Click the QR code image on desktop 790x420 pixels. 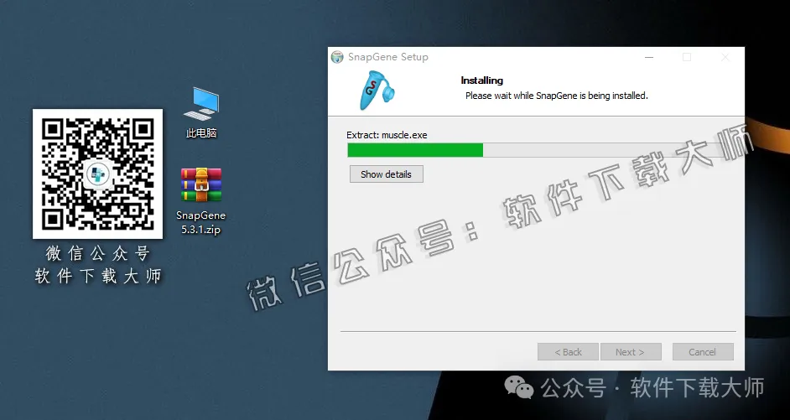coord(98,174)
